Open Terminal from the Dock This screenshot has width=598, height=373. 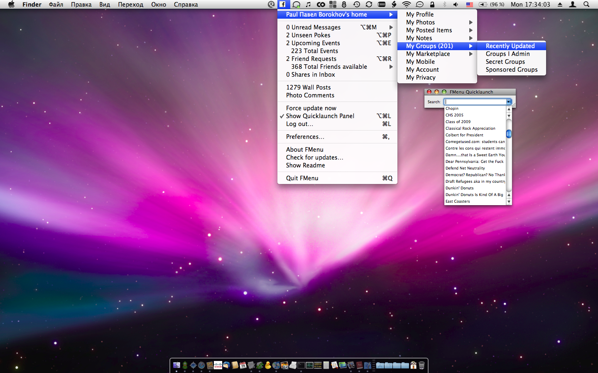coord(301,365)
